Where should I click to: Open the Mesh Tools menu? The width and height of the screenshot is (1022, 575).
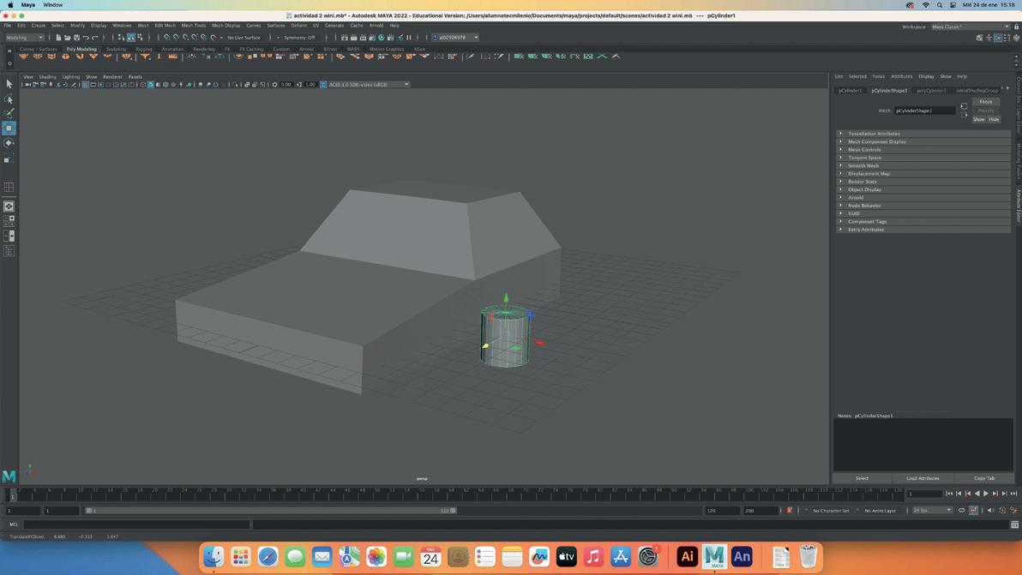pyautogui.click(x=193, y=26)
